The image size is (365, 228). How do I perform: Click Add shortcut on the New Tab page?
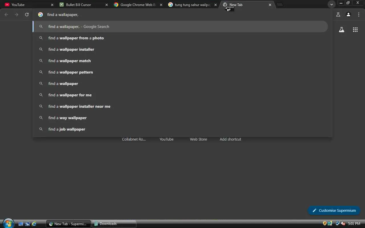(x=230, y=139)
